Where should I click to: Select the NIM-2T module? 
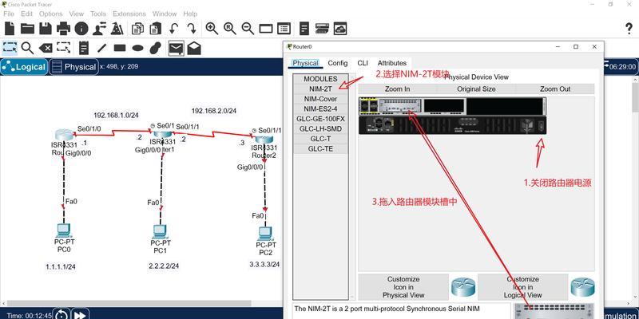321,89
